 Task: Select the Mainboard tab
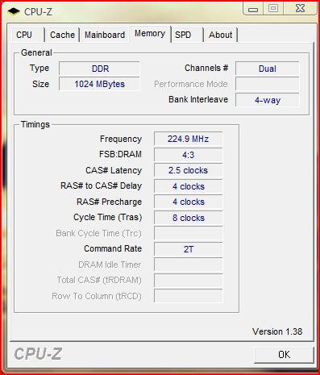105,35
